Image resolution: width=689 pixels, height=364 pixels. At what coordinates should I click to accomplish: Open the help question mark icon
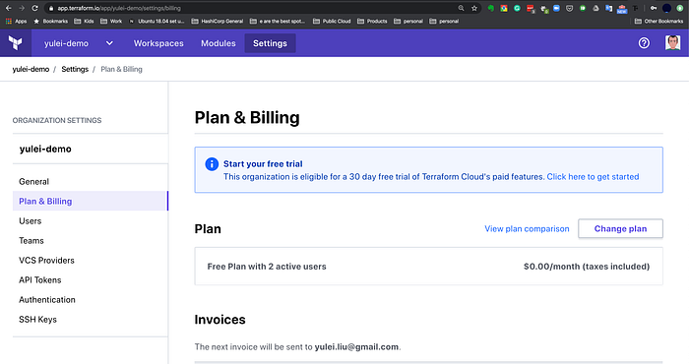(644, 43)
